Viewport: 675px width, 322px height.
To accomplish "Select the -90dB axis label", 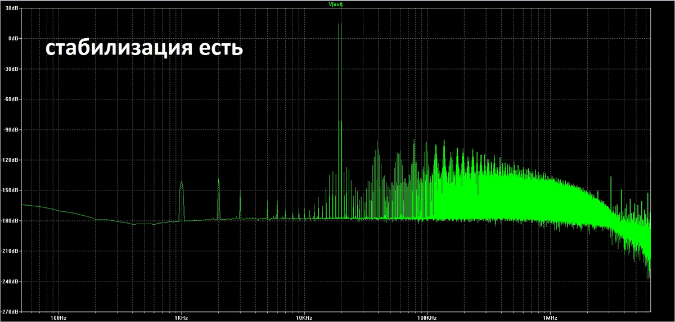I will (x=12, y=129).
